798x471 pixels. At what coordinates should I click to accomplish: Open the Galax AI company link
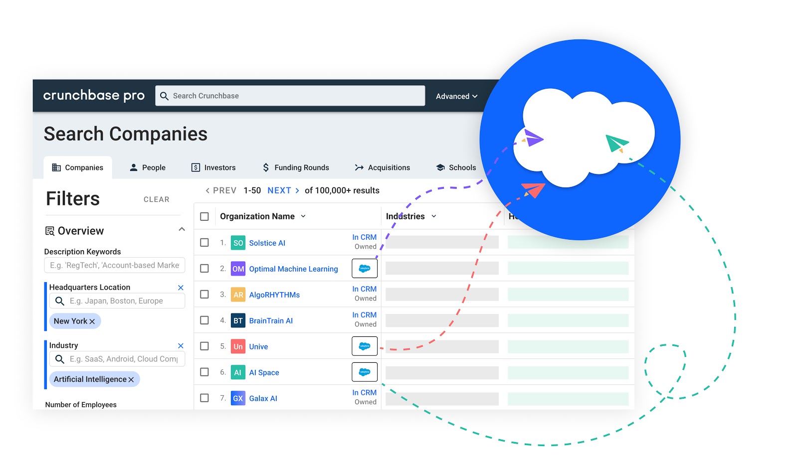pyautogui.click(x=263, y=399)
